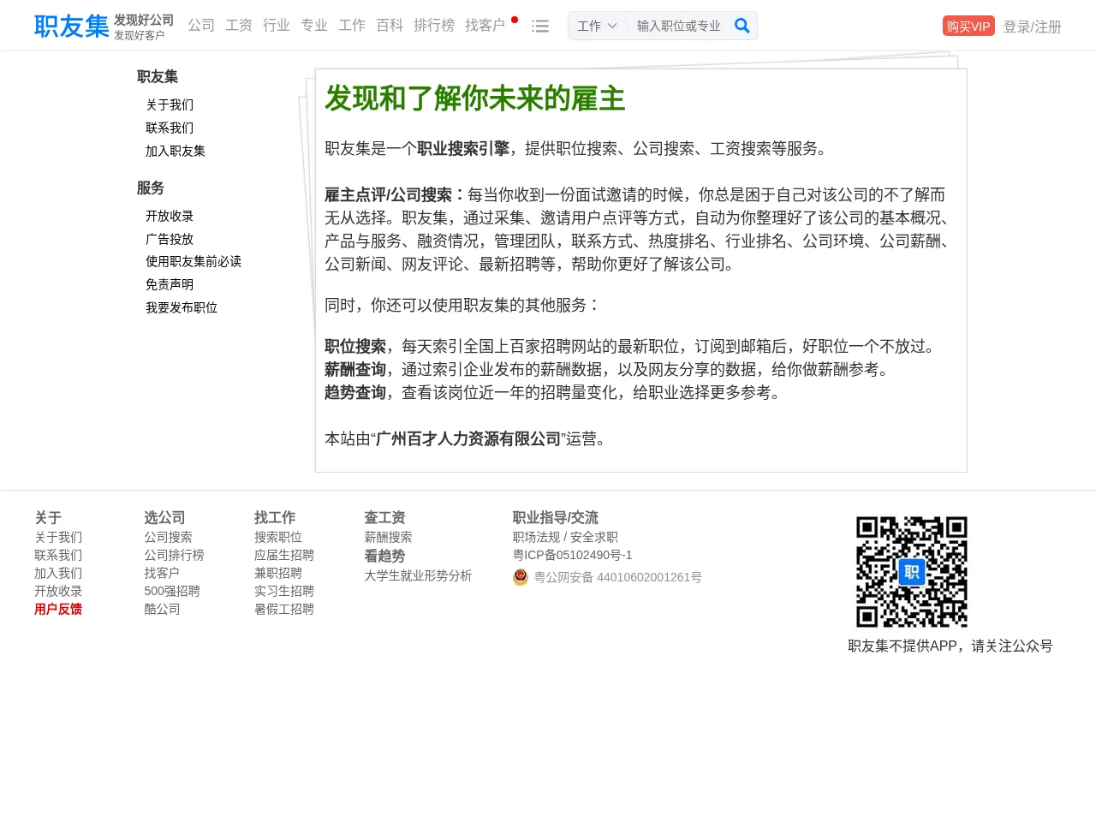This screenshot has width=1096, height=822.
Task: Open the 工资 top navigation item
Action: (x=239, y=26)
